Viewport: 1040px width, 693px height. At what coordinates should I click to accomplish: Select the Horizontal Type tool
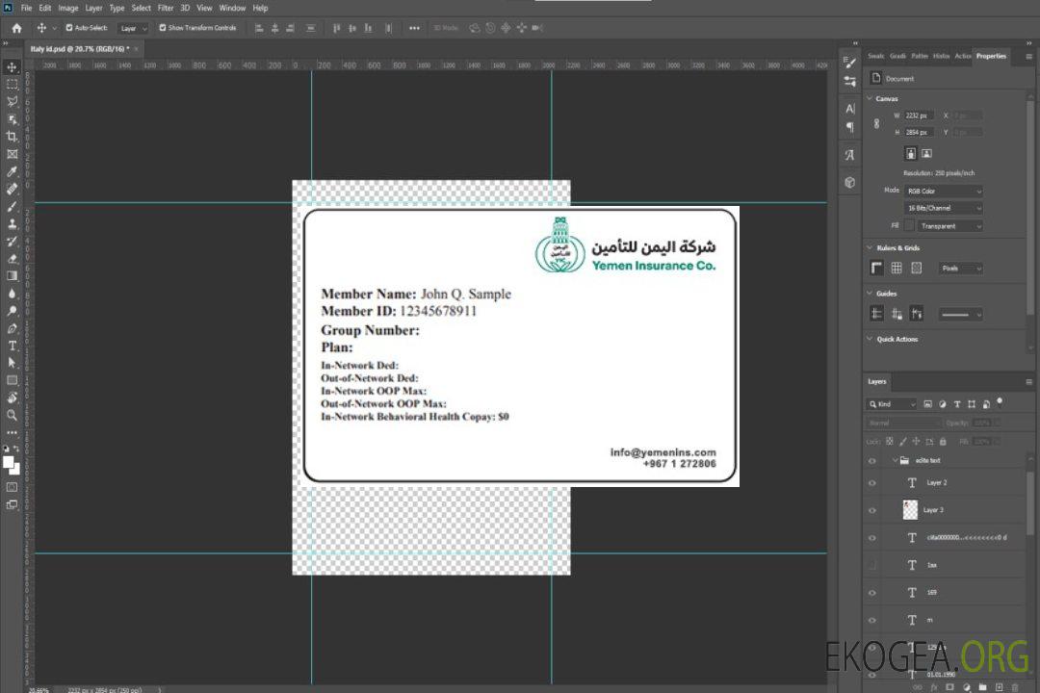click(13, 346)
